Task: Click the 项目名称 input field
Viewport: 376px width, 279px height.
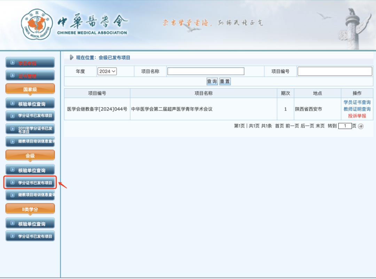Action: click(206, 71)
